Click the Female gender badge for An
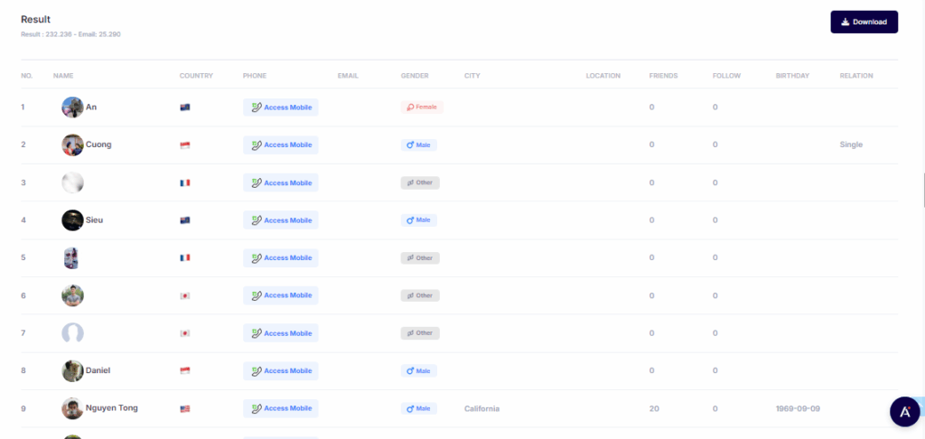 point(422,107)
